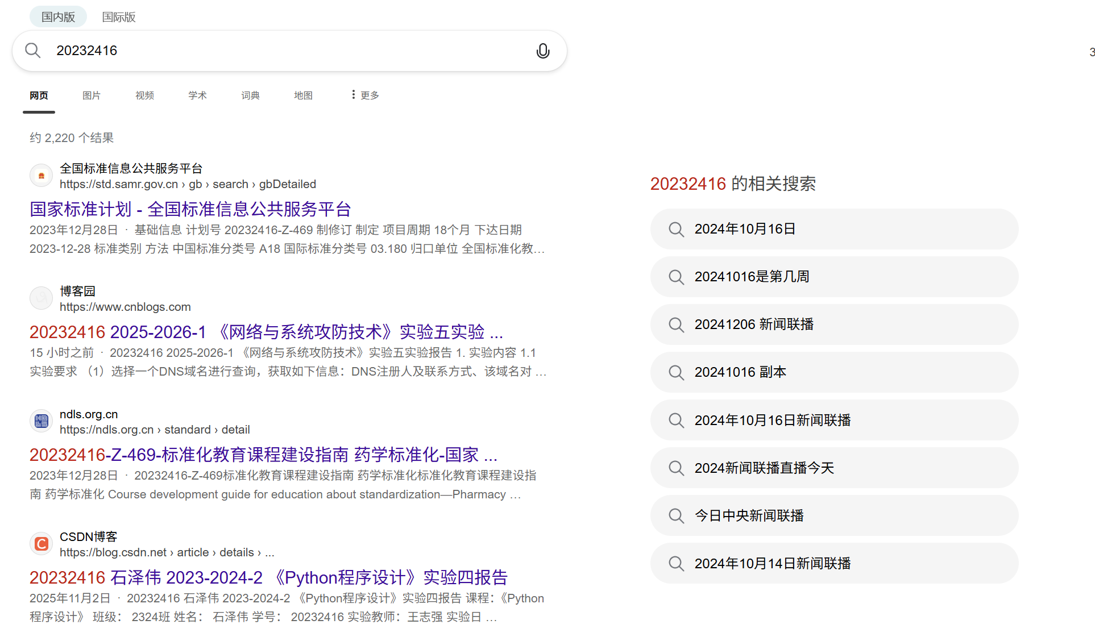Open 20232416-Z-469 标准化教育课程建设指南 result

coord(263,455)
